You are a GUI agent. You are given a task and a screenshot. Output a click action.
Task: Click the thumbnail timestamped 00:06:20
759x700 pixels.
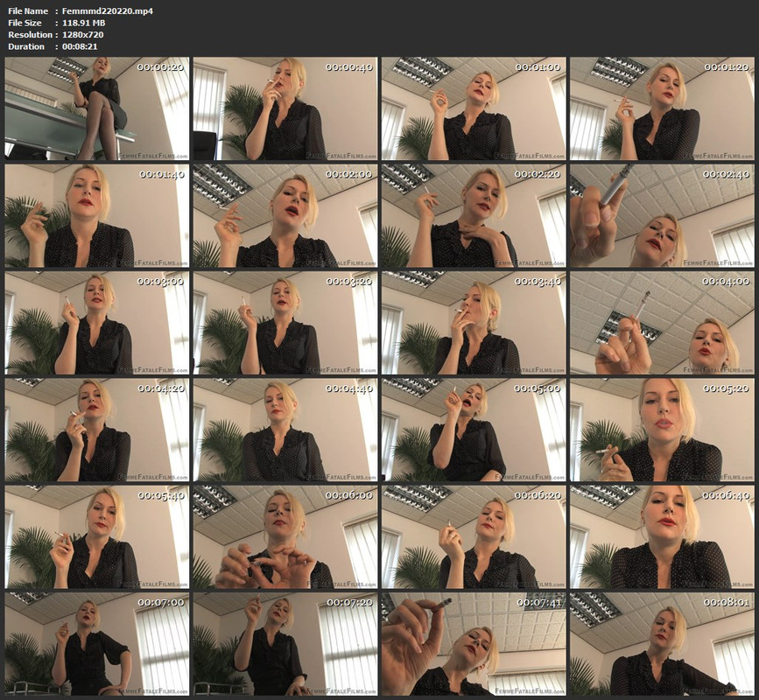[474, 537]
